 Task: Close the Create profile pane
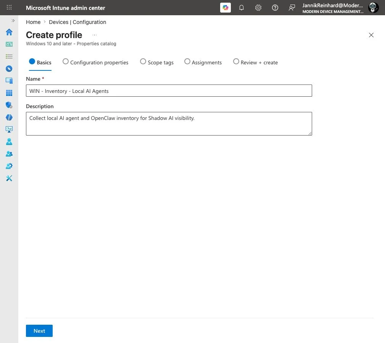(x=371, y=35)
